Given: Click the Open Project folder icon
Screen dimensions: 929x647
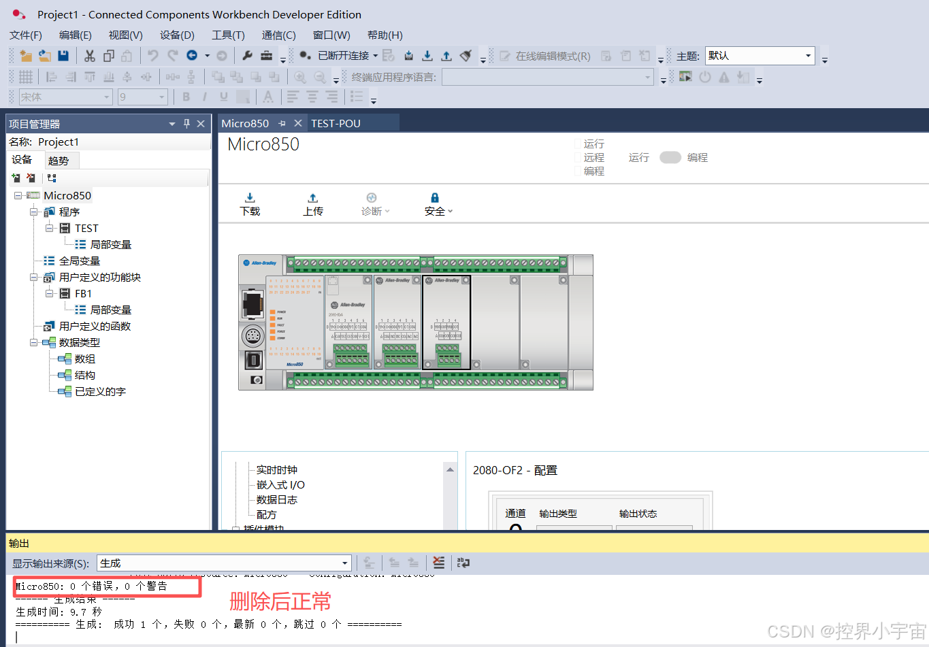Looking at the screenshot, I should 45,56.
